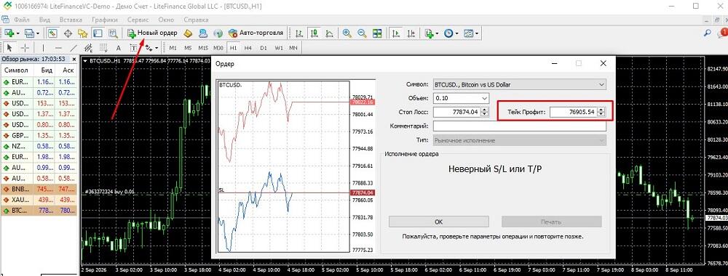Expand the templates dropdown arrow
This screenshot has height=276, width=728.
(477, 33)
